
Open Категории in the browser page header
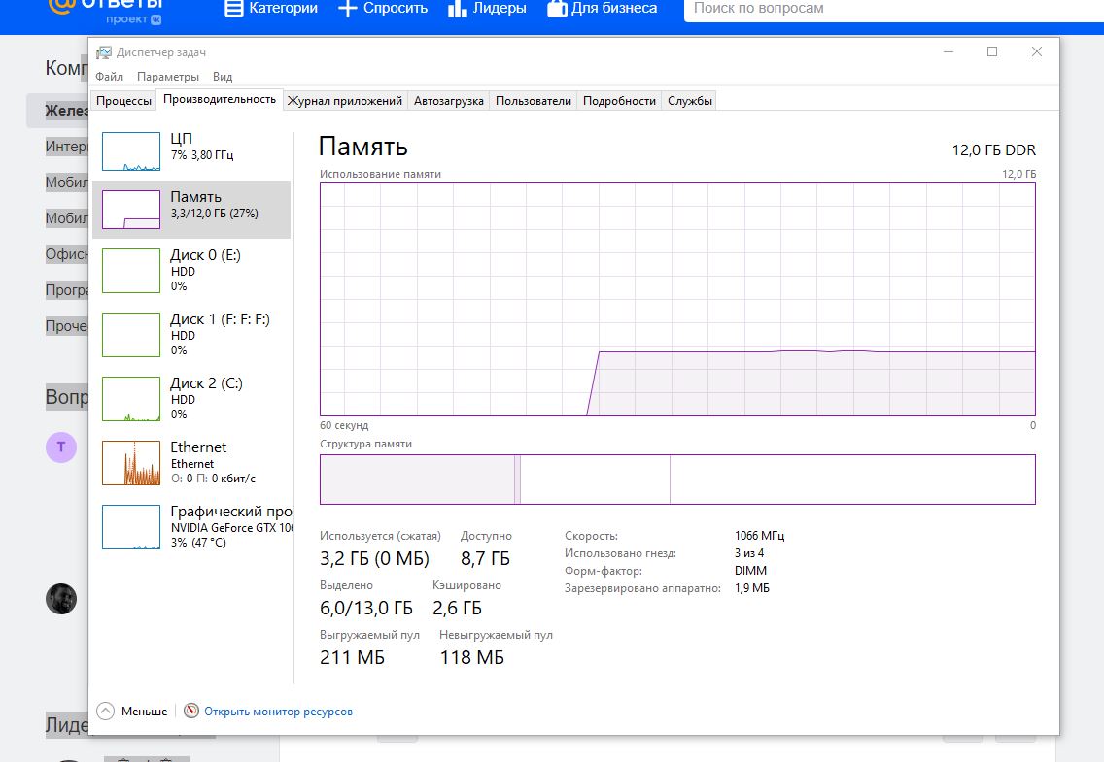tap(283, 9)
